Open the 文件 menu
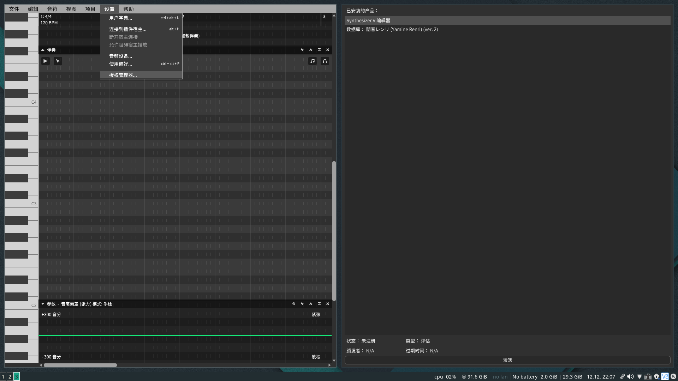The image size is (678, 381). pyautogui.click(x=14, y=9)
